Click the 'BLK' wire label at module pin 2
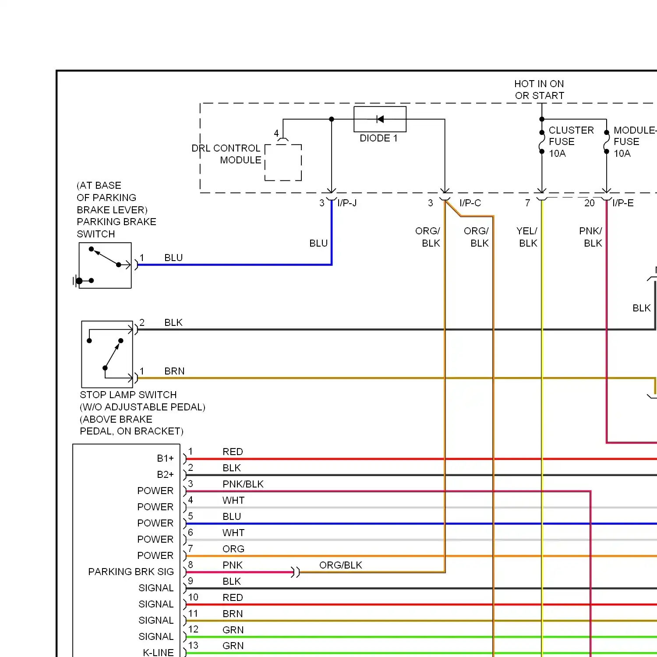 click(x=232, y=468)
